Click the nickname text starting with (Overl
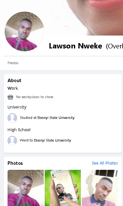Image resolution: width=123 pixels, height=206 pixels. 115,46
